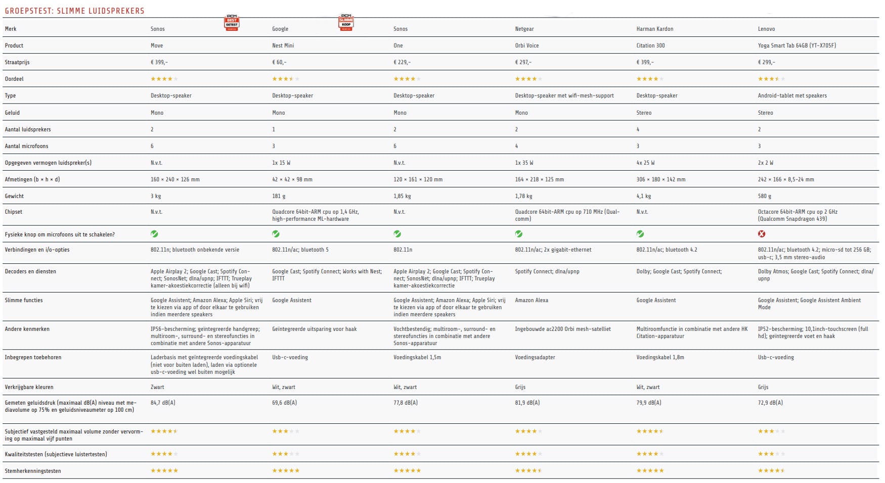The height and width of the screenshot is (483, 885).
Task: Click the green checkmark for Netgear Orbi Voice
Action: [x=519, y=234]
